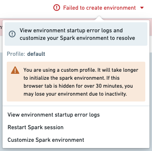Select 'View environment startup error logs' menu entry
Viewport: 152px width, 151px height.
click(x=54, y=115)
